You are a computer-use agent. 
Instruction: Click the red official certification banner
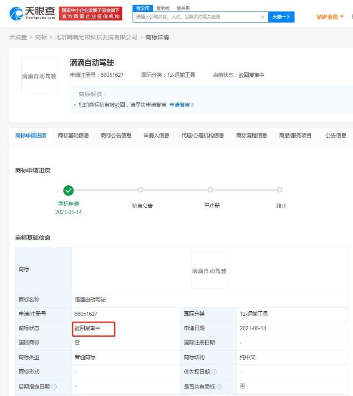[91, 13]
